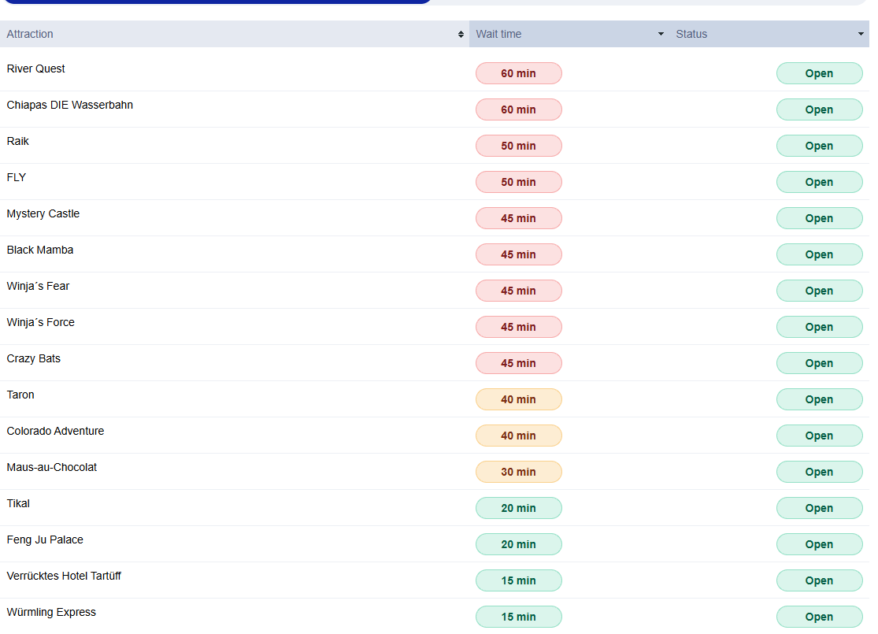Select Colorado Adventure attraction name
This screenshot has height=634, width=878.
point(55,431)
